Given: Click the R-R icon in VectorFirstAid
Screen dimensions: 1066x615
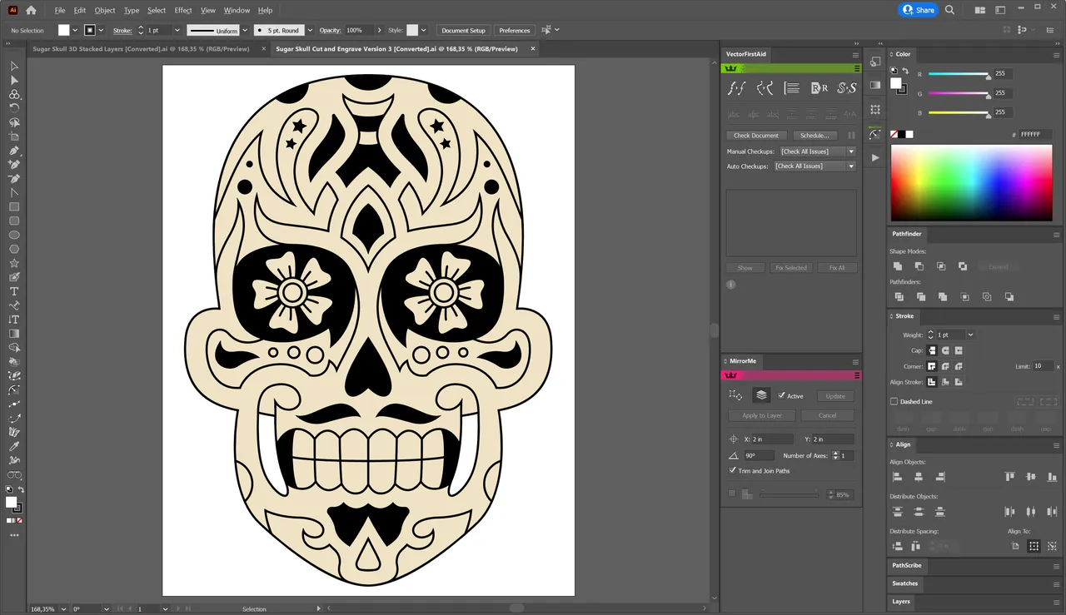Looking at the screenshot, I should click(819, 88).
